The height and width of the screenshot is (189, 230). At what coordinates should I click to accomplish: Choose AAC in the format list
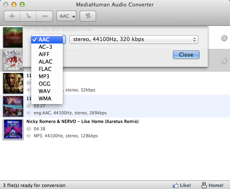(47, 39)
